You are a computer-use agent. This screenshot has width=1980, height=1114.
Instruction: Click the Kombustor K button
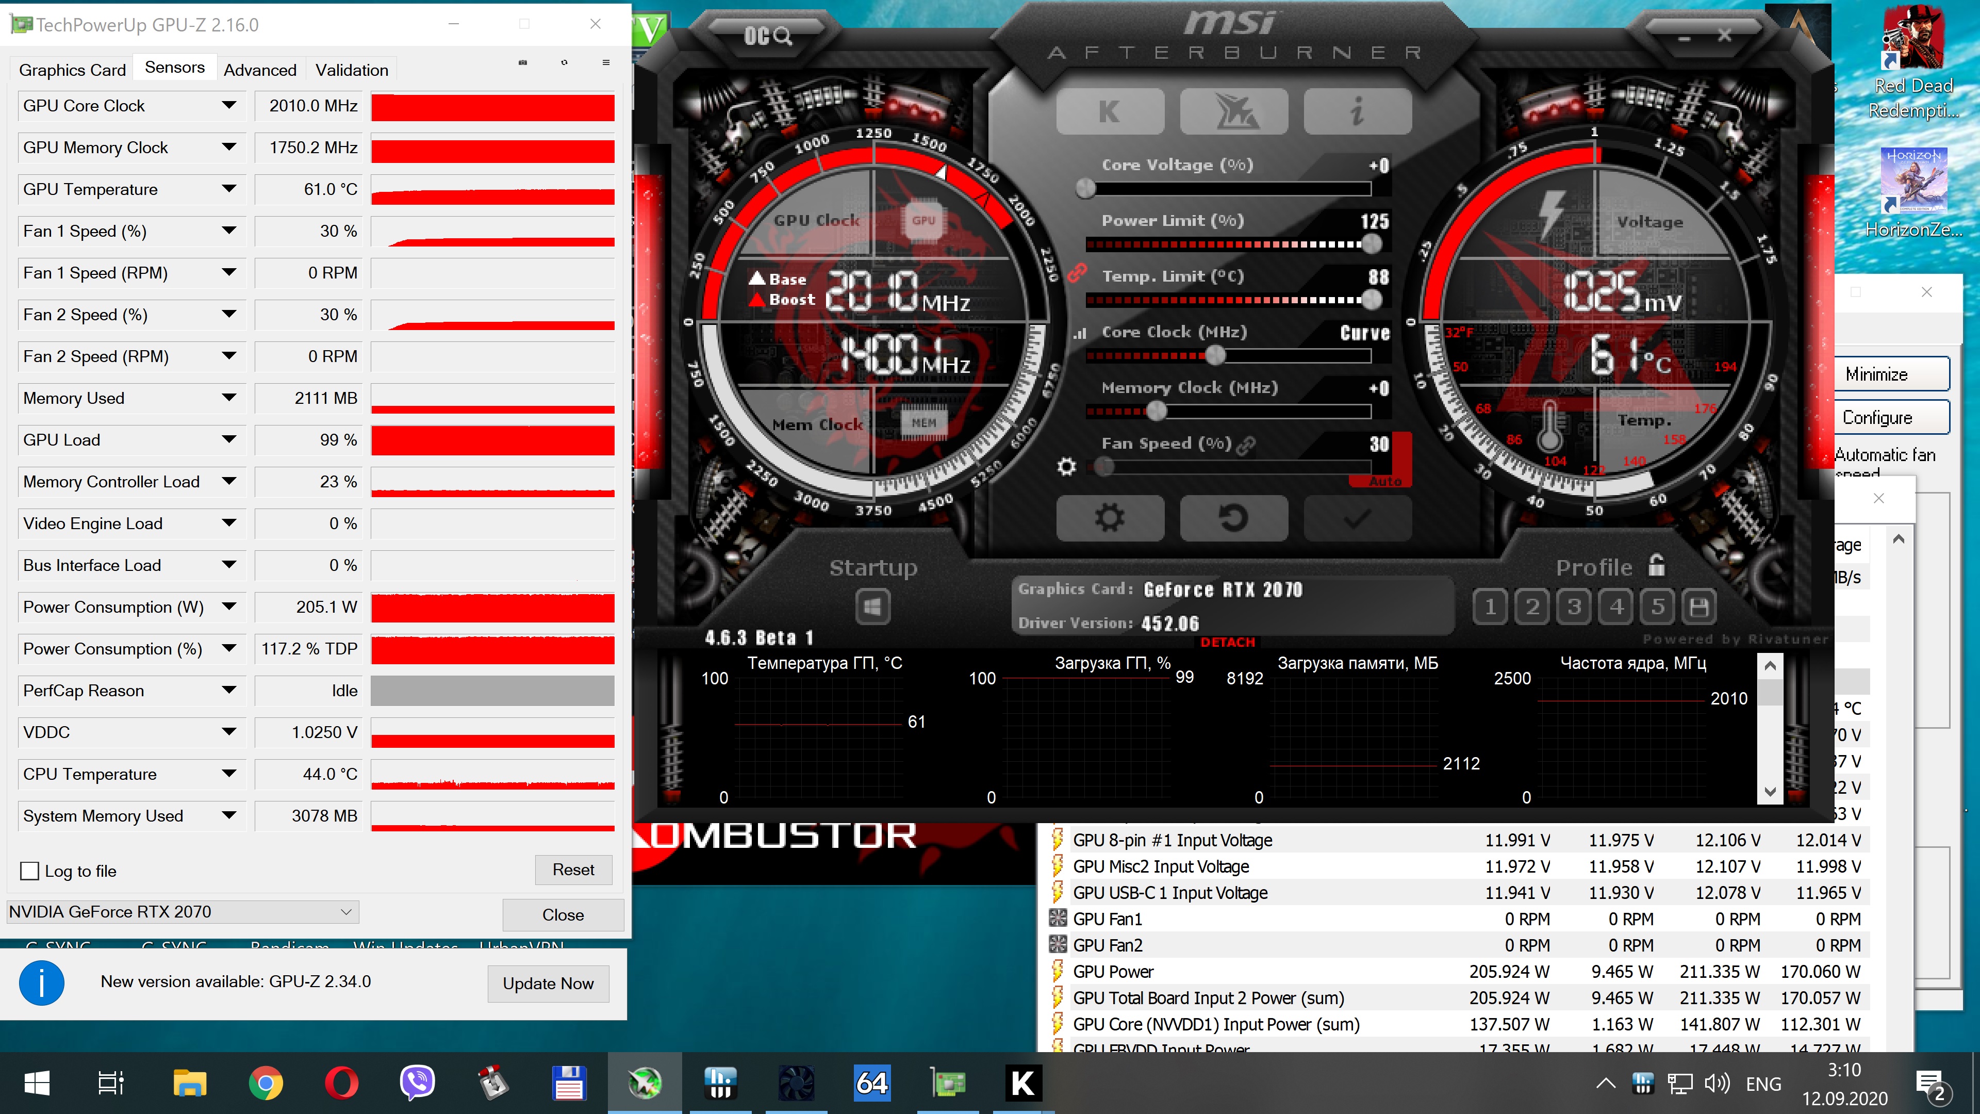pos(1109,112)
